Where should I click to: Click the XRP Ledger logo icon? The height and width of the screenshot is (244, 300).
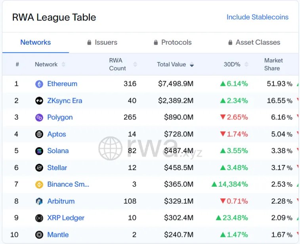[x=39, y=218]
